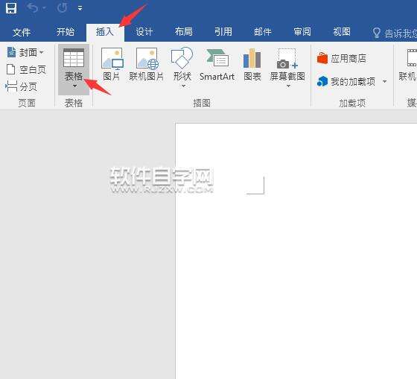
Task: Click the Undo arrow icon
Action: 33,8
